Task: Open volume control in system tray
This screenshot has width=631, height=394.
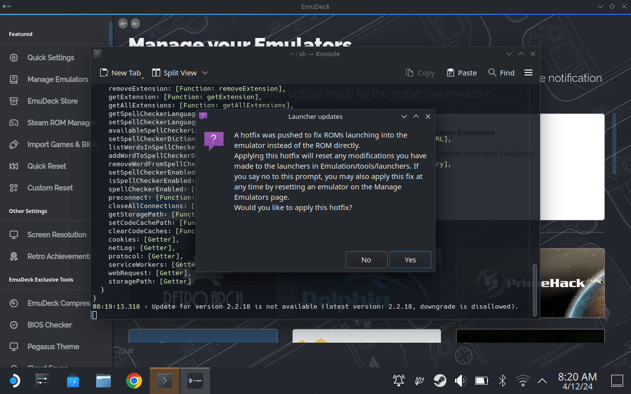Action: (x=460, y=381)
